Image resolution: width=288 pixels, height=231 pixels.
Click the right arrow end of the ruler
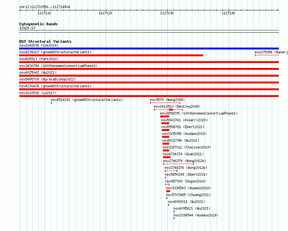pyautogui.click(x=278, y=10)
